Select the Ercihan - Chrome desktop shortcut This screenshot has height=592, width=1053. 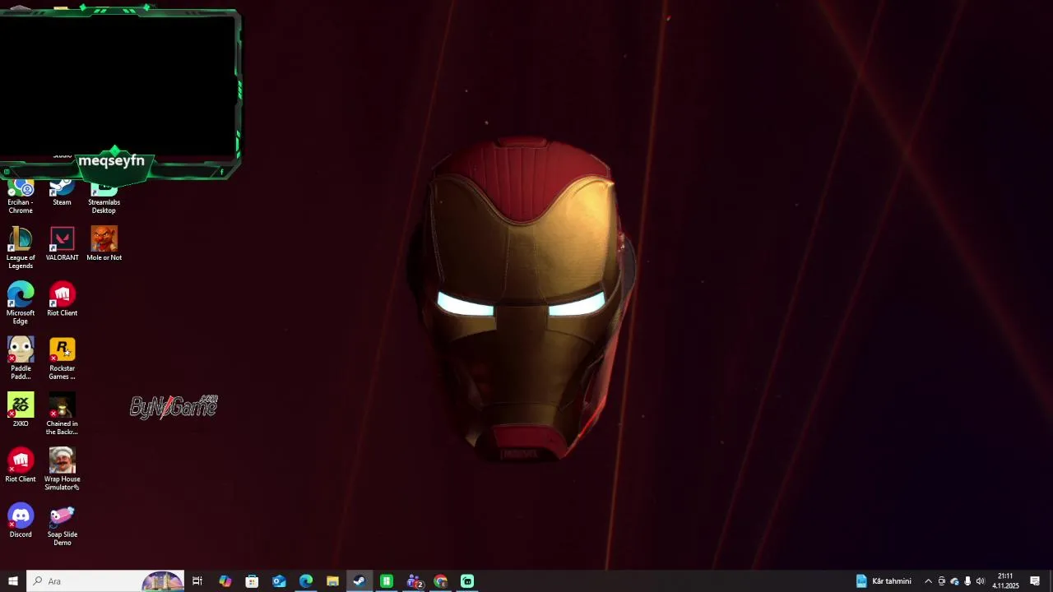(21, 198)
